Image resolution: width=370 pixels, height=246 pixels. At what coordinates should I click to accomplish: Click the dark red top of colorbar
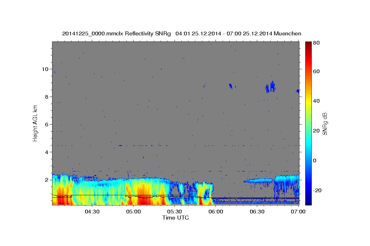pos(308,45)
